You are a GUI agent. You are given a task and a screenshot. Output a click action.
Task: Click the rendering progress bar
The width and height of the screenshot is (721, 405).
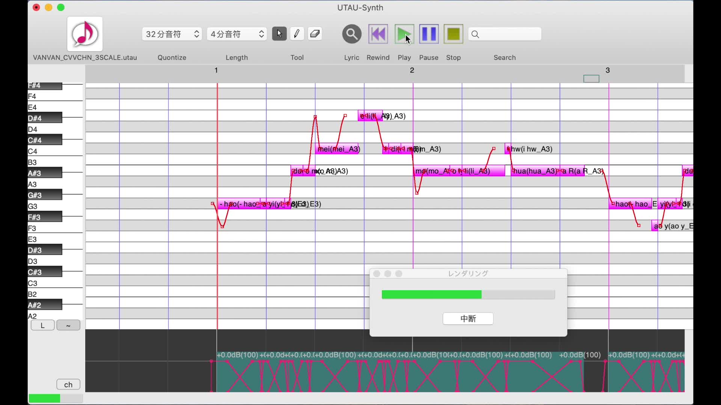[x=468, y=295]
